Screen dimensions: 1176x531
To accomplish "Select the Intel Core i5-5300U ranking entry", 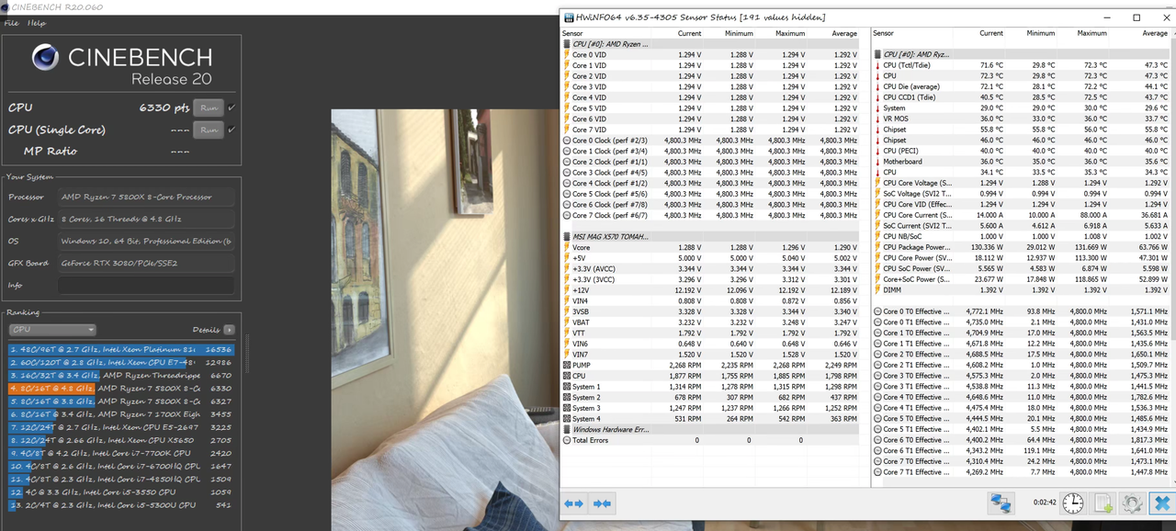I will click(121, 505).
